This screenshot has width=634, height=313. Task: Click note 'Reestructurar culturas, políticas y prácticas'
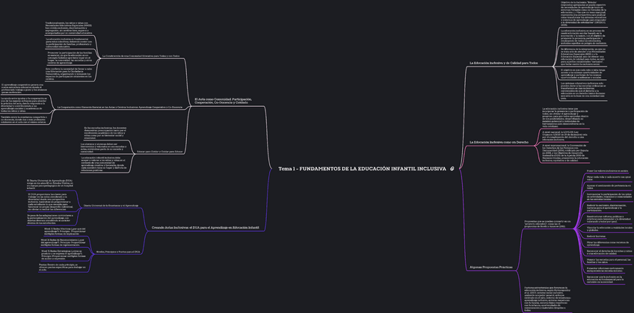click(609, 218)
